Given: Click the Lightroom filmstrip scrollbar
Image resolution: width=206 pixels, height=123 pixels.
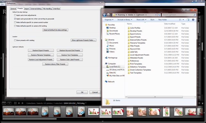Looking at the screenshot, I should [29, 119].
